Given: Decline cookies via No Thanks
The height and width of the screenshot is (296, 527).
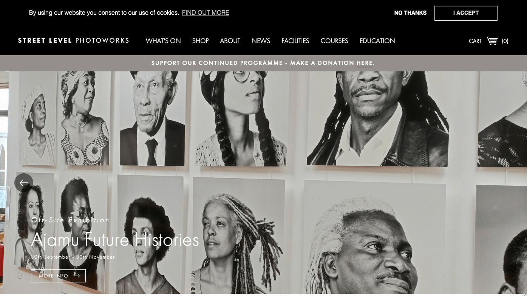Looking at the screenshot, I should [410, 13].
